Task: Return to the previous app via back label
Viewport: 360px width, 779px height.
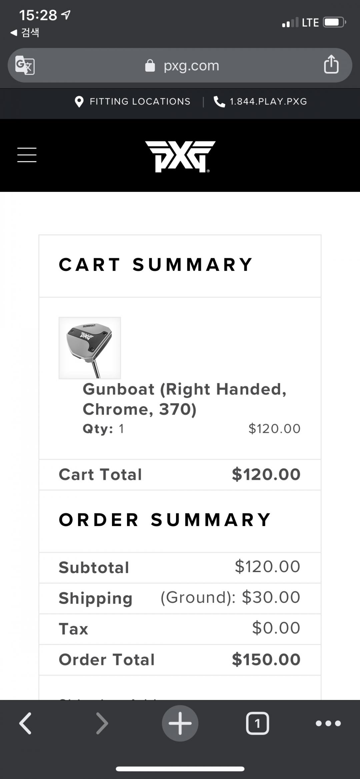Action: pyautogui.click(x=25, y=32)
